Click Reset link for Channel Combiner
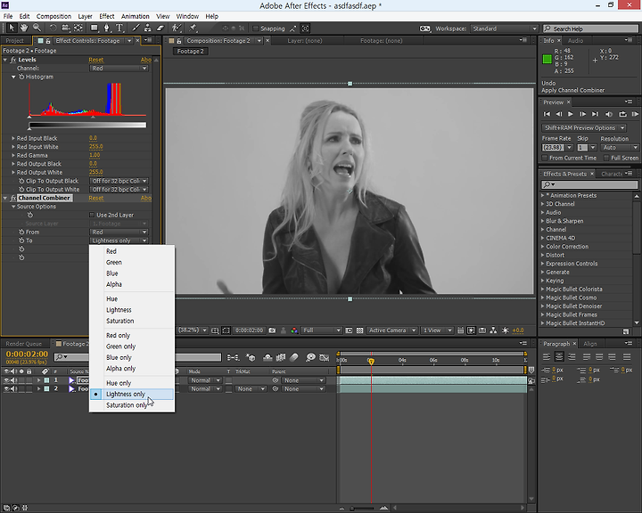This screenshot has height=513, width=642. point(96,198)
